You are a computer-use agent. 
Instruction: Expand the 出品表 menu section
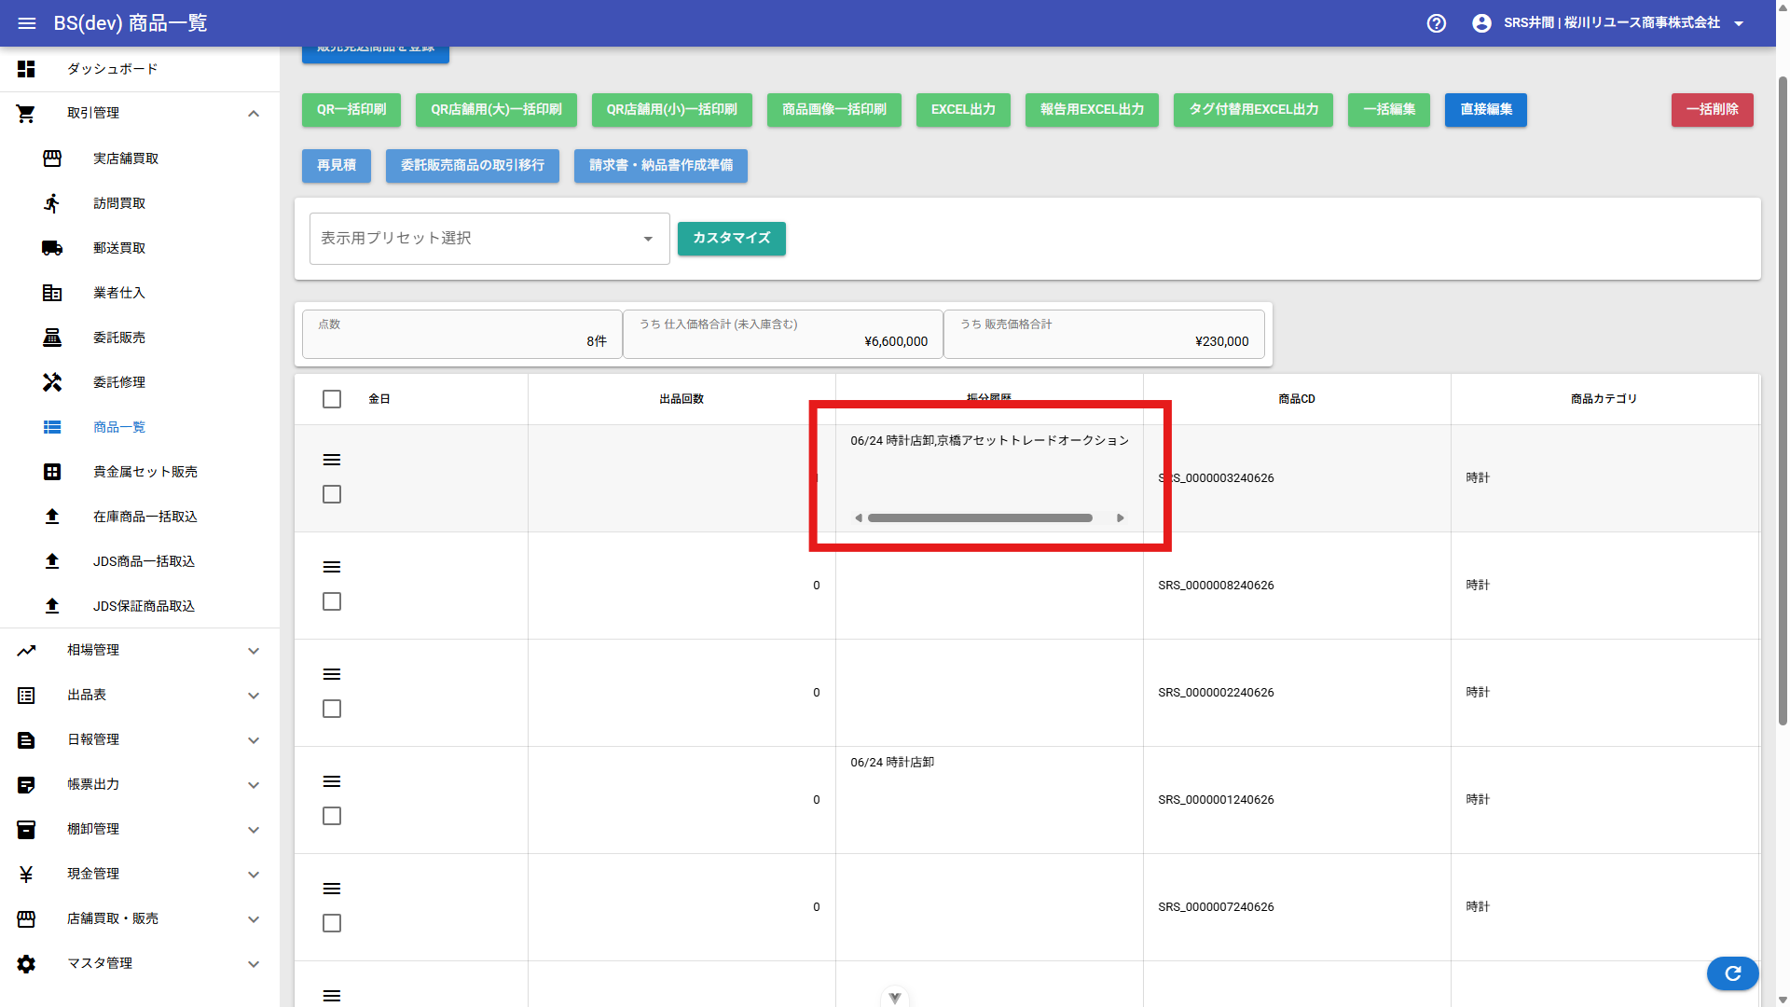click(254, 696)
